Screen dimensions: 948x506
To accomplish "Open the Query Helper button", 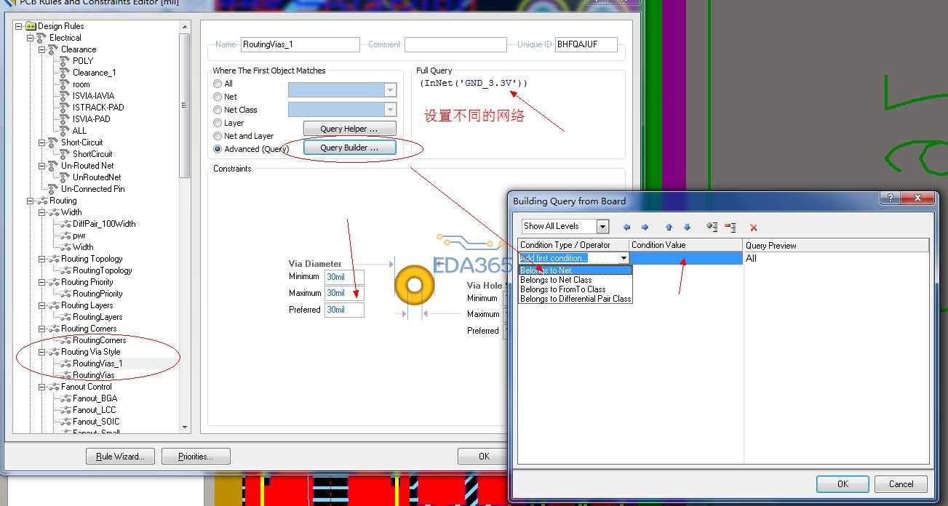I will pos(350,129).
